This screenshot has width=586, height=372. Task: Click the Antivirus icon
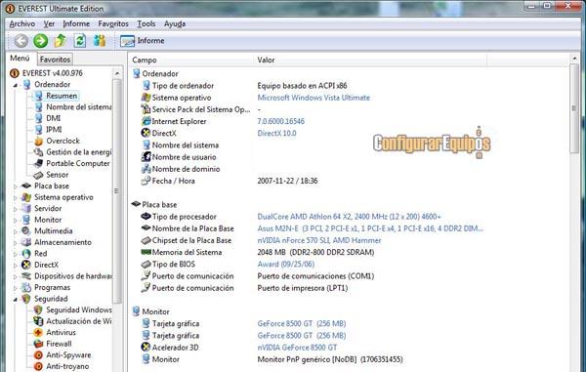point(38,332)
